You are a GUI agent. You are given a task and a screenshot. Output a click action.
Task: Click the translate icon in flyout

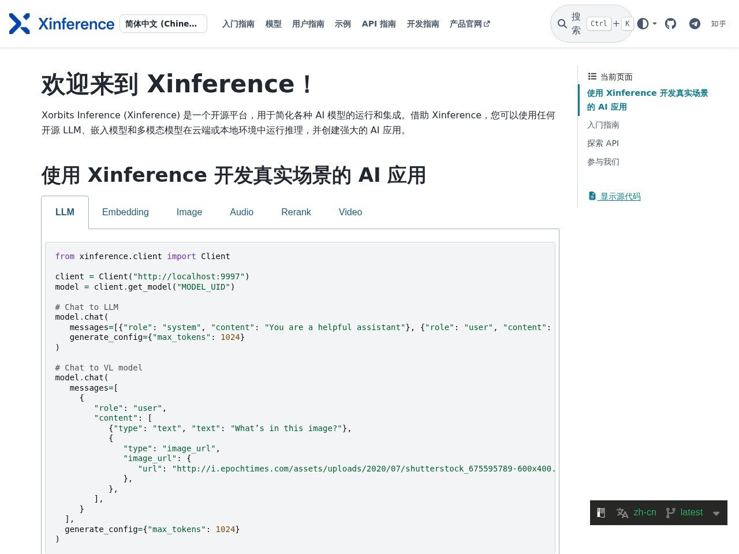click(x=622, y=512)
